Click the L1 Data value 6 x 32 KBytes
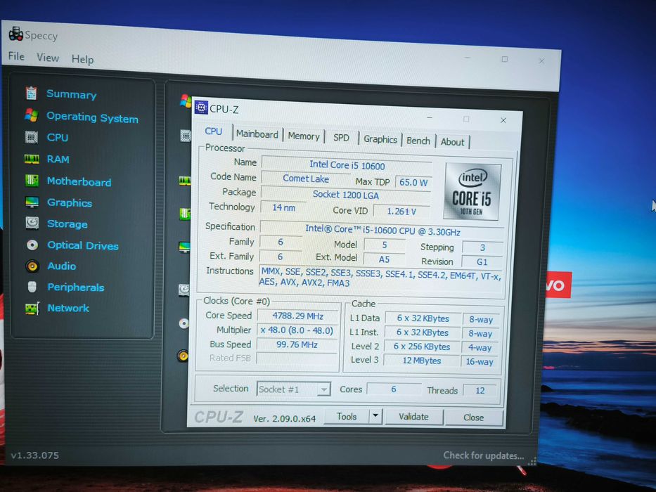The height and width of the screenshot is (492, 656). tap(423, 318)
